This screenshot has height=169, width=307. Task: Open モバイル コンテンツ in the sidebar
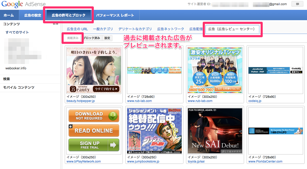click(x=19, y=87)
